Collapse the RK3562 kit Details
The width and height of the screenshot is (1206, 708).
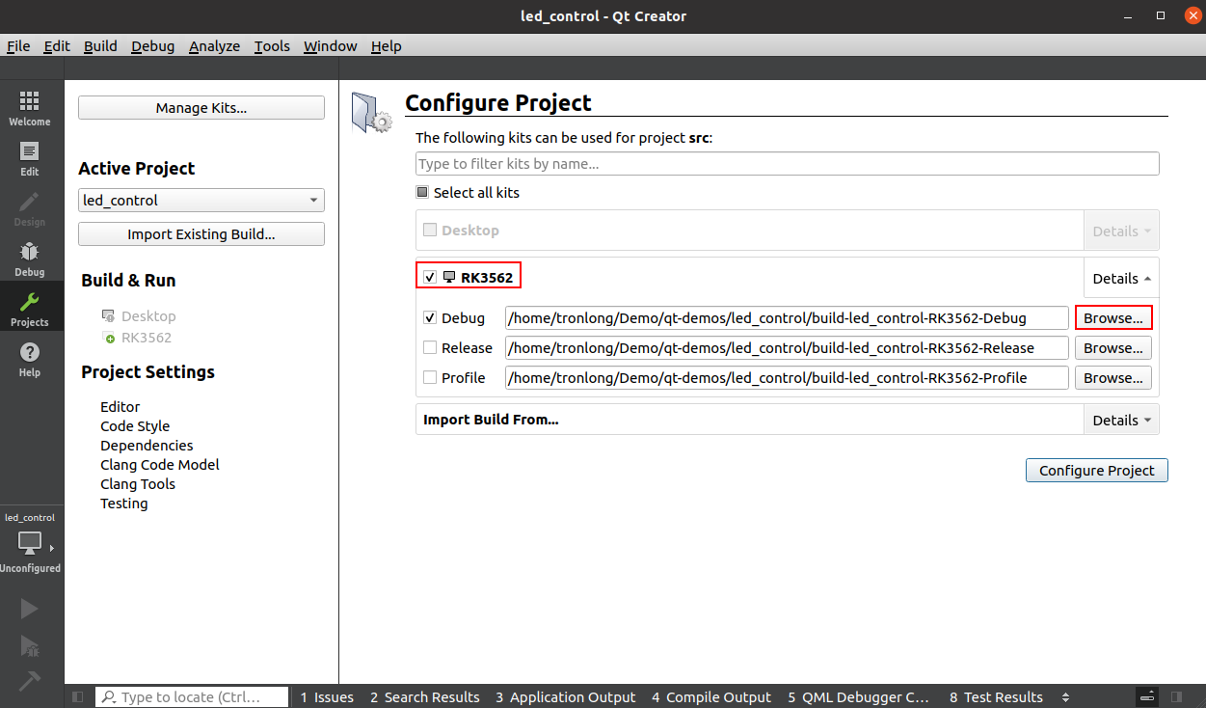pos(1121,278)
